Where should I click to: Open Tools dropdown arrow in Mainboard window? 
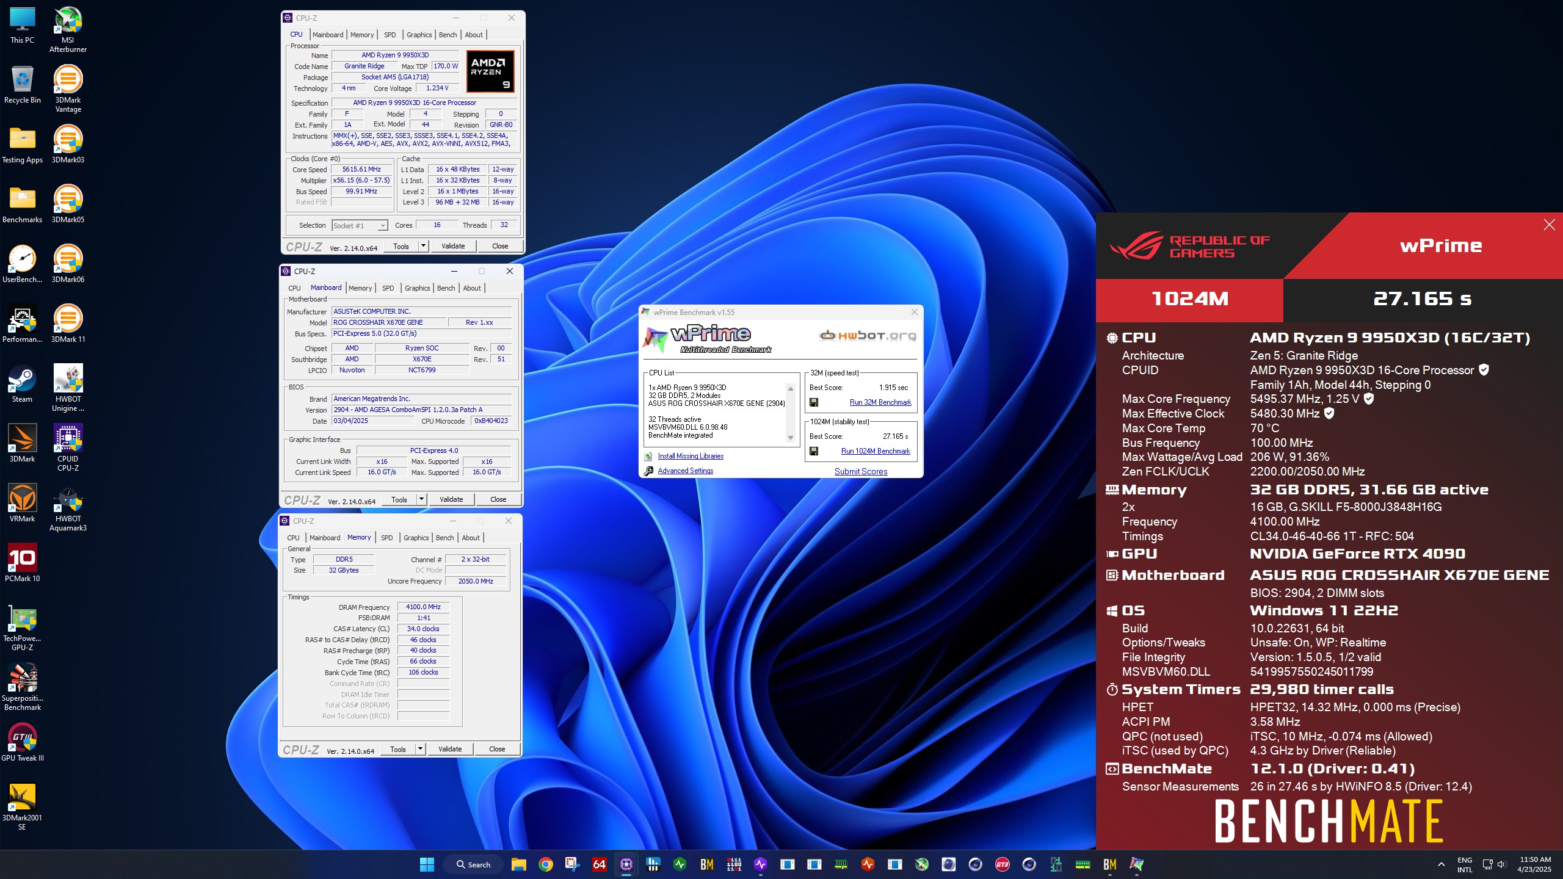(421, 499)
